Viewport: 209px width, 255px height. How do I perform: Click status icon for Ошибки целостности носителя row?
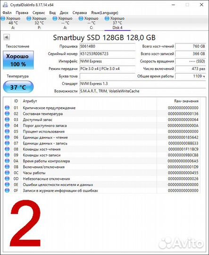pyautogui.click(x=7, y=185)
